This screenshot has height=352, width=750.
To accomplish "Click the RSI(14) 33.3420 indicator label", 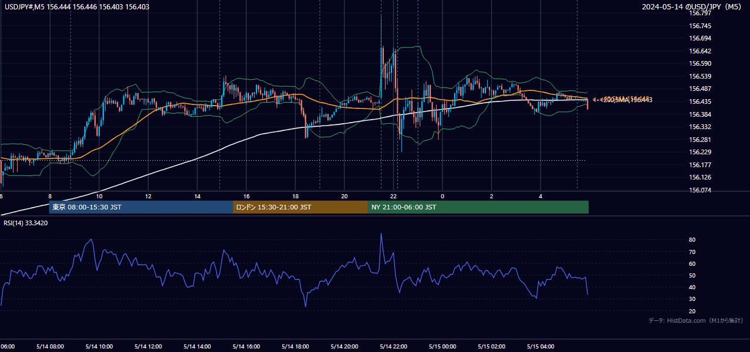I will 25,223.
